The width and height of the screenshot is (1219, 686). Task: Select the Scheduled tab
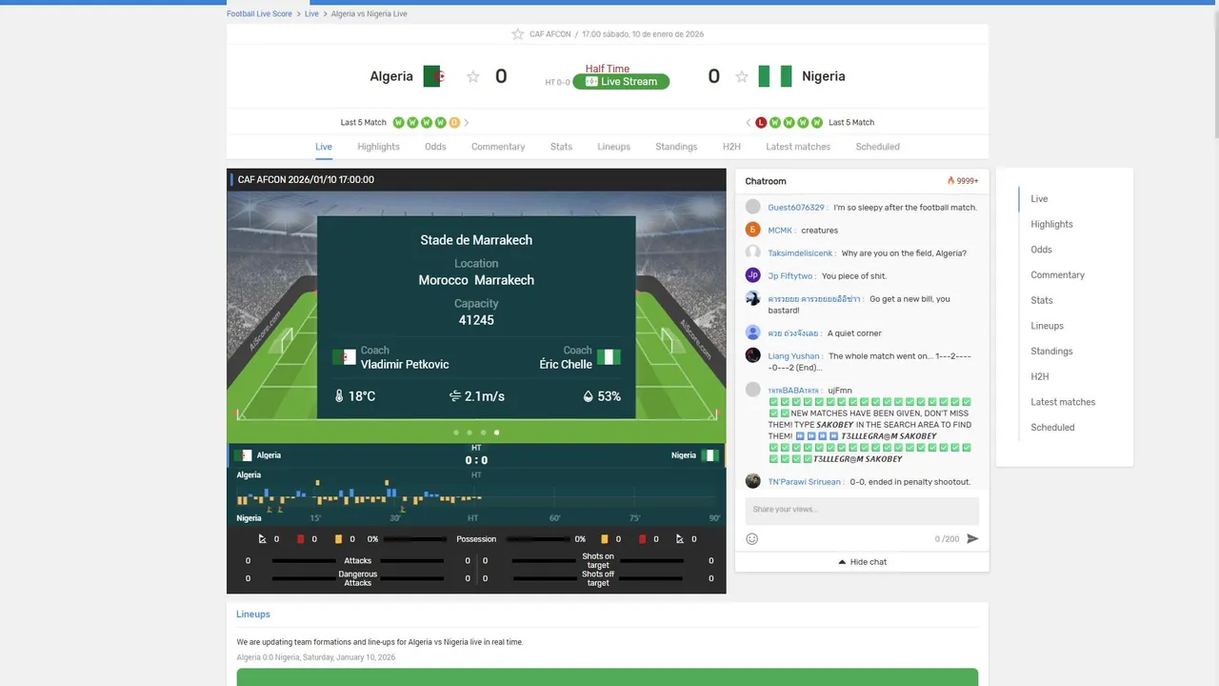877,147
